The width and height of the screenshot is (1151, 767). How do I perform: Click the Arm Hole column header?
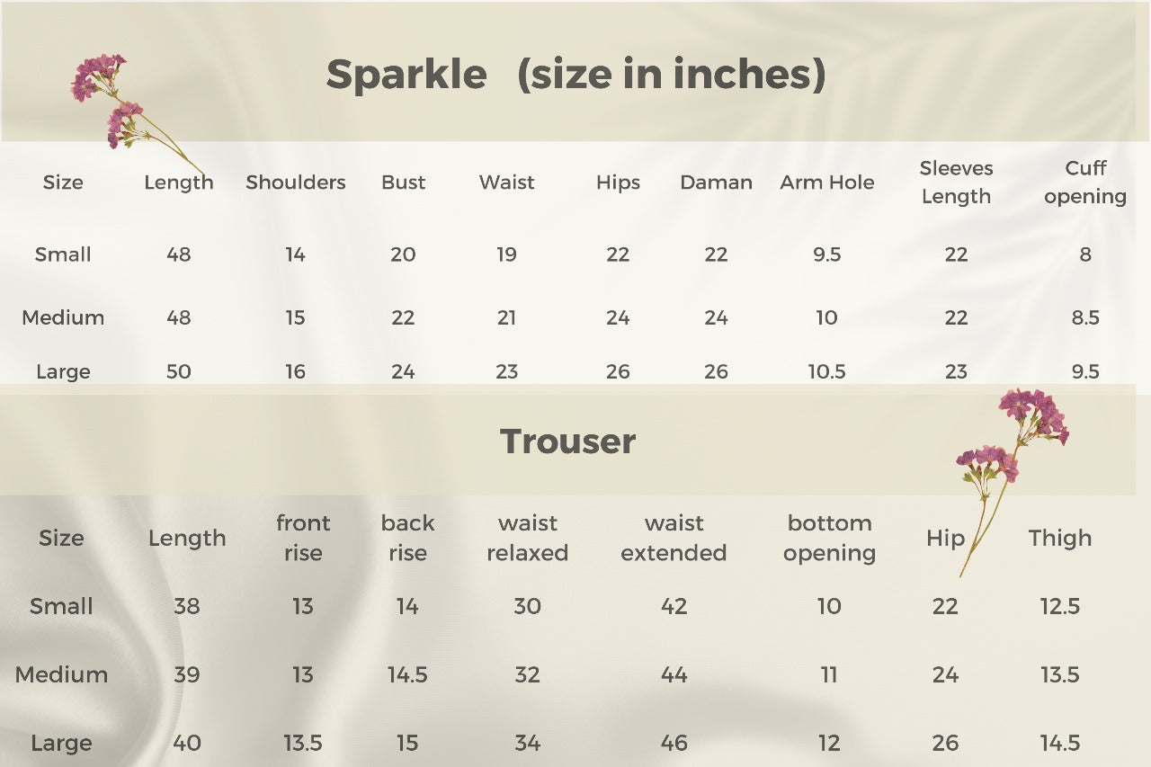826,183
